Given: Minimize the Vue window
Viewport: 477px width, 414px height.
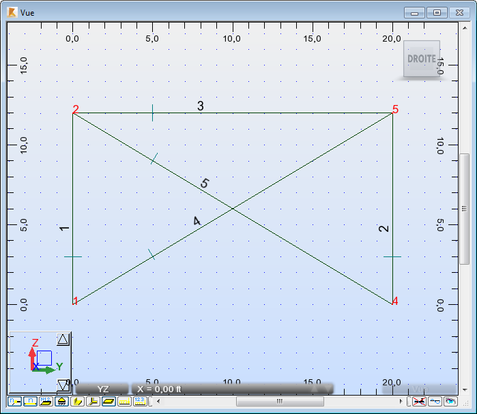Looking at the screenshot, I should [414, 13].
